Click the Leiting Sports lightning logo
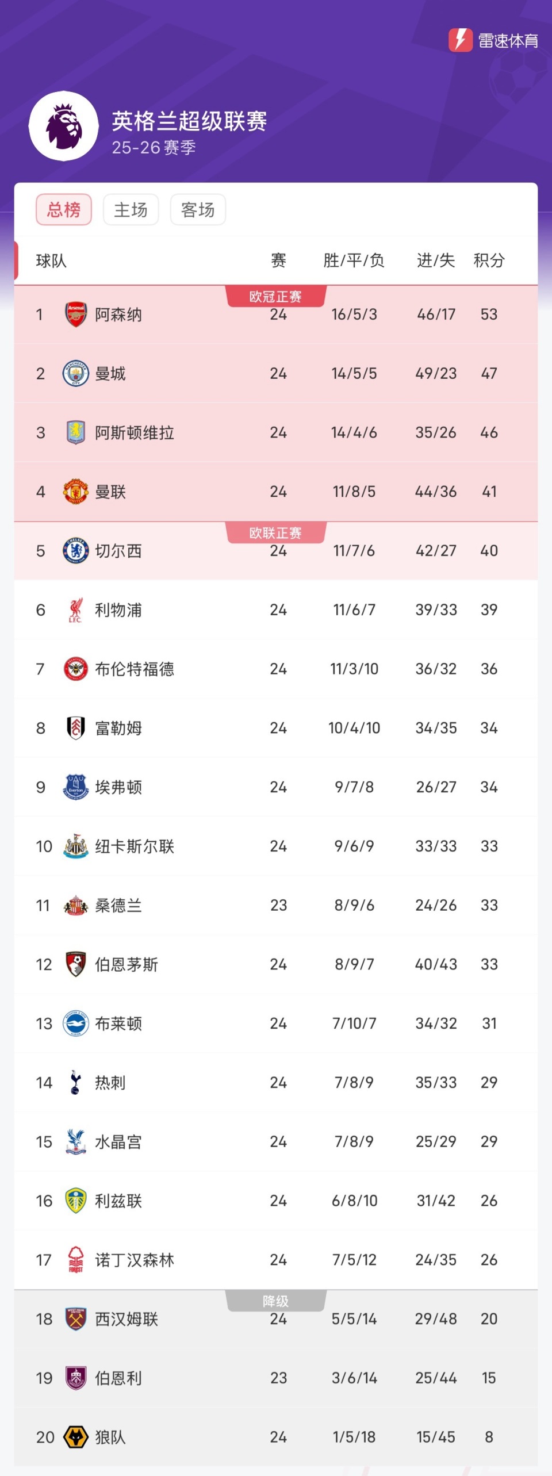 [461, 40]
